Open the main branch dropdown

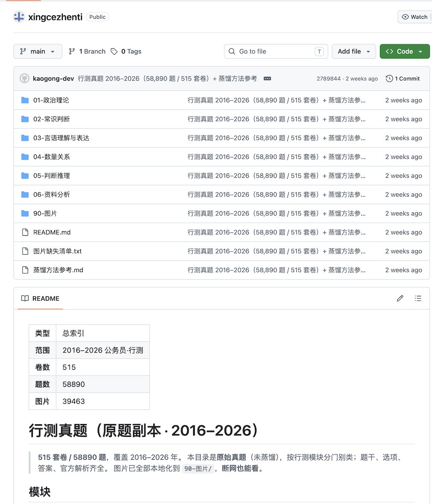(x=38, y=52)
